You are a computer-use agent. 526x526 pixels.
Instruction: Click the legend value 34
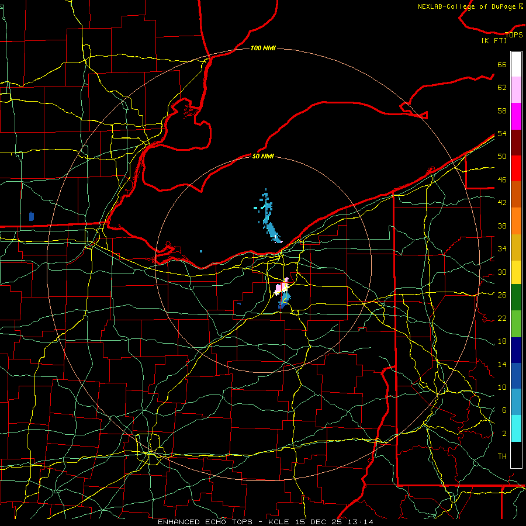pyautogui.click(x=502, y=248)
